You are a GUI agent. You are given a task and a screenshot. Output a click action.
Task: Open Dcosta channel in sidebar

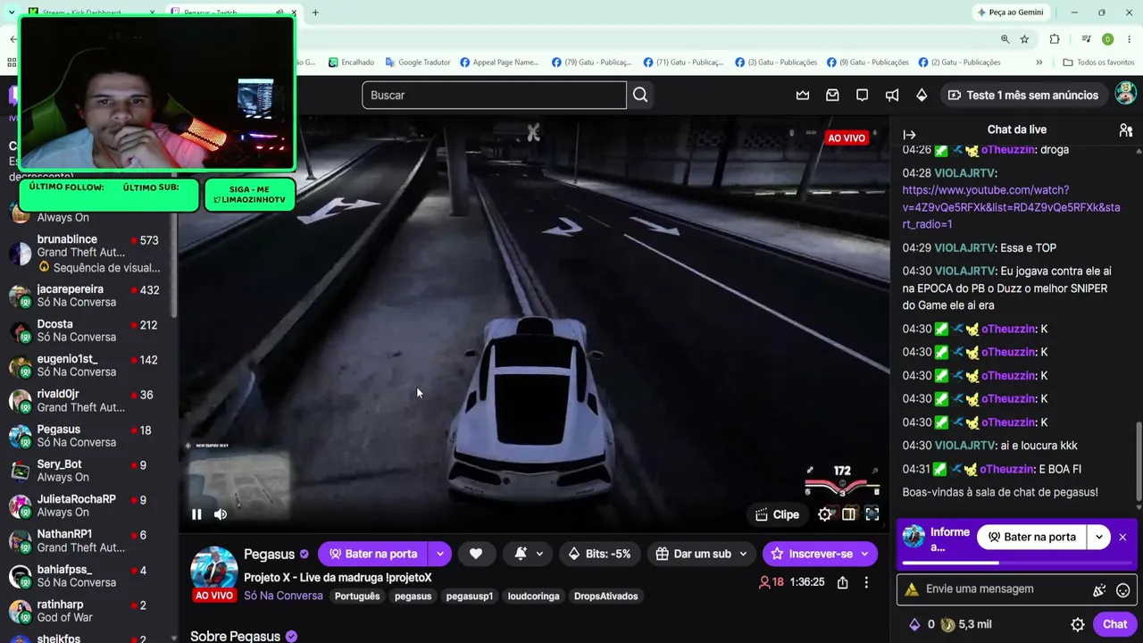(x=88, y=330)
